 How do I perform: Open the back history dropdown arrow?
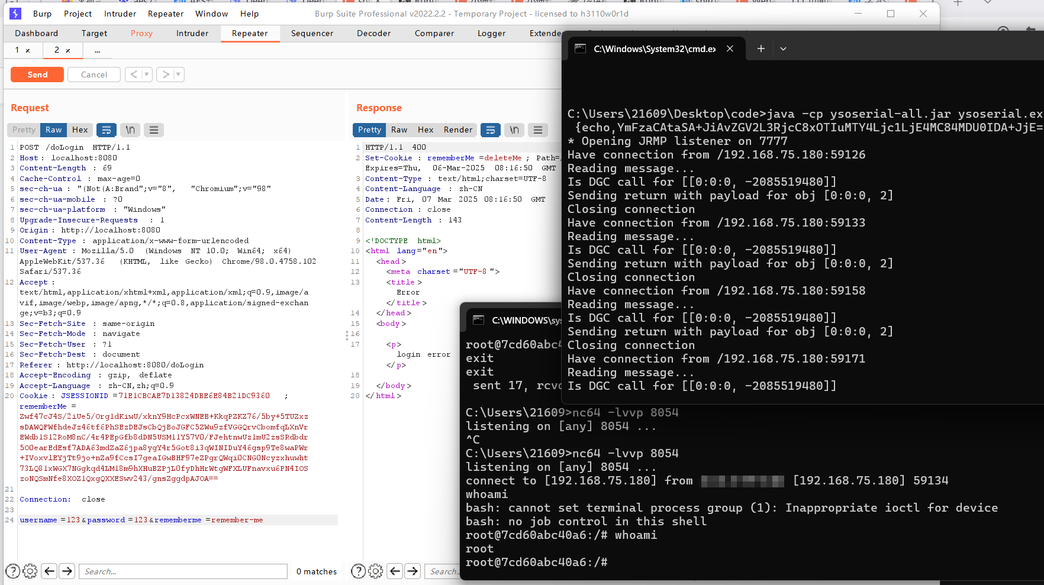pos(147,75)
